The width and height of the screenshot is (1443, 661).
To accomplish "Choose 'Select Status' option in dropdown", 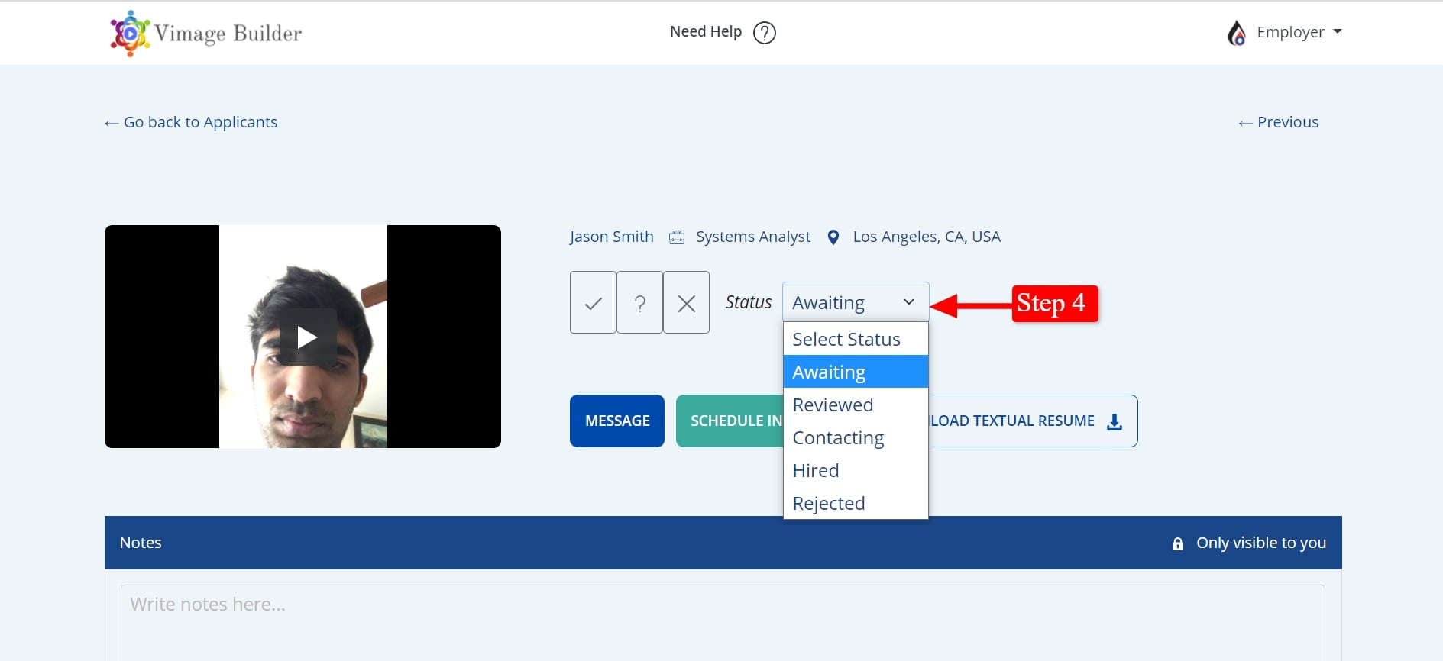I will click(x=856, y=339).
